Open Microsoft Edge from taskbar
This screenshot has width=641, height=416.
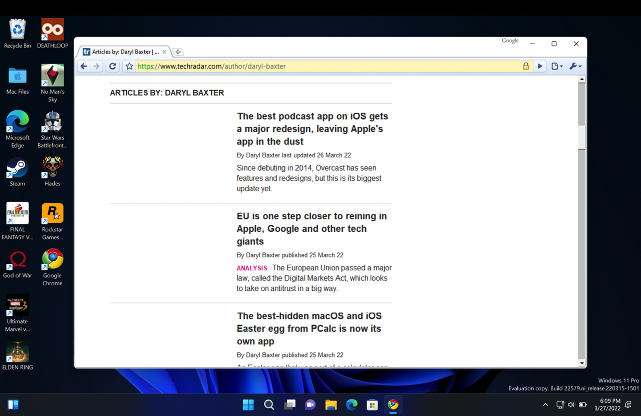tap(352, 404)
